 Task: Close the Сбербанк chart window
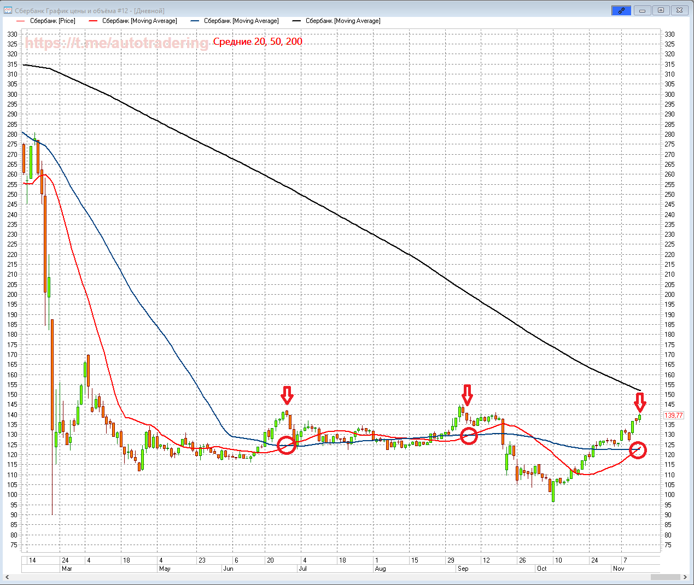(679, 10)
